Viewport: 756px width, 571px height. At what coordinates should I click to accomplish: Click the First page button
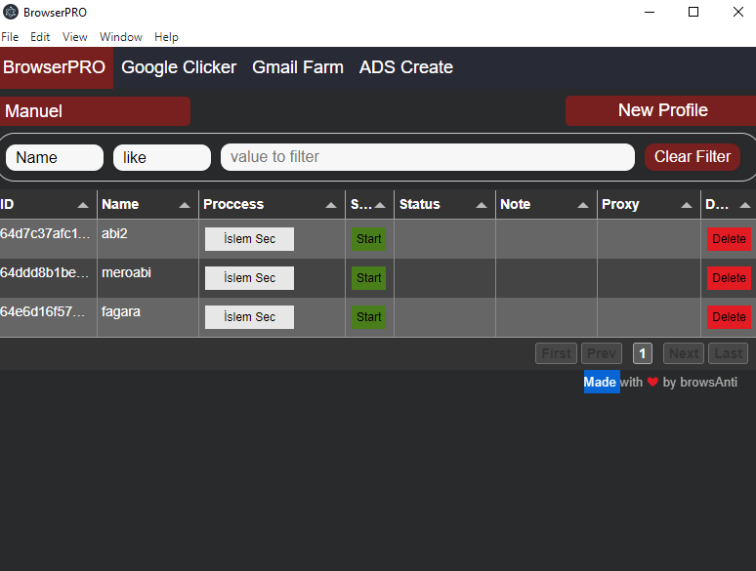(x=556, y=353)
